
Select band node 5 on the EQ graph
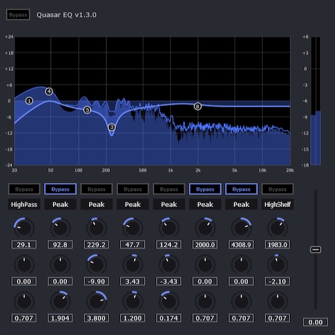[x=87, y=110]
